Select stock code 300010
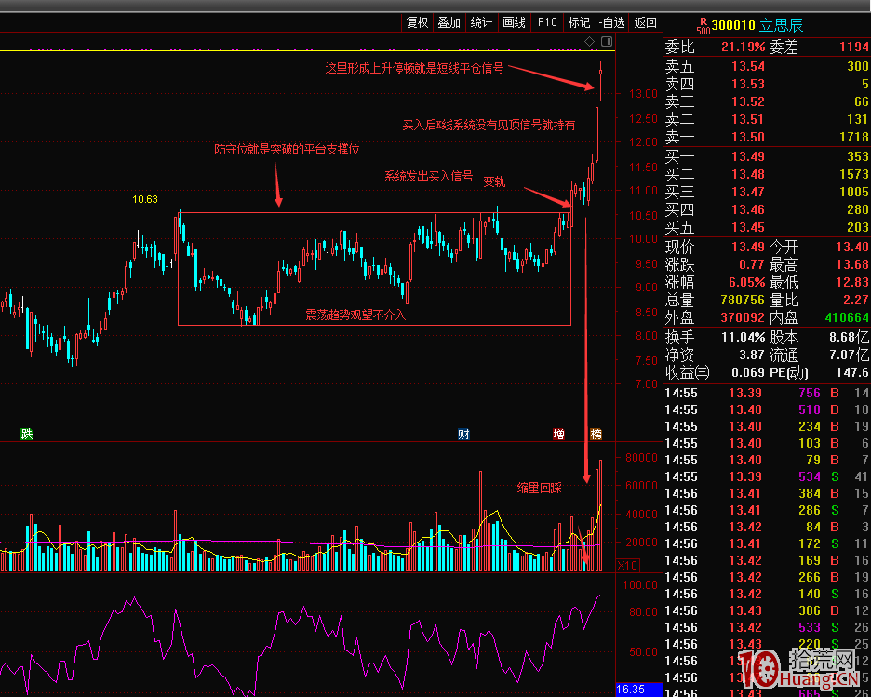The width and height of the screenshot is (871, 697). pos(734,25)
